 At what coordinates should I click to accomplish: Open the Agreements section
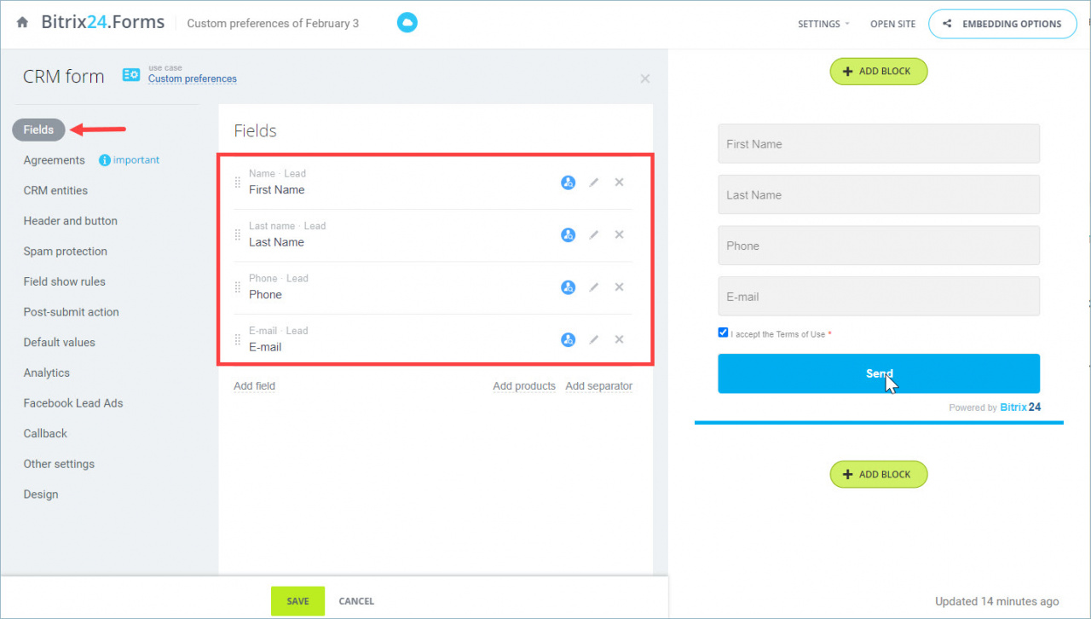click(55, 160)
